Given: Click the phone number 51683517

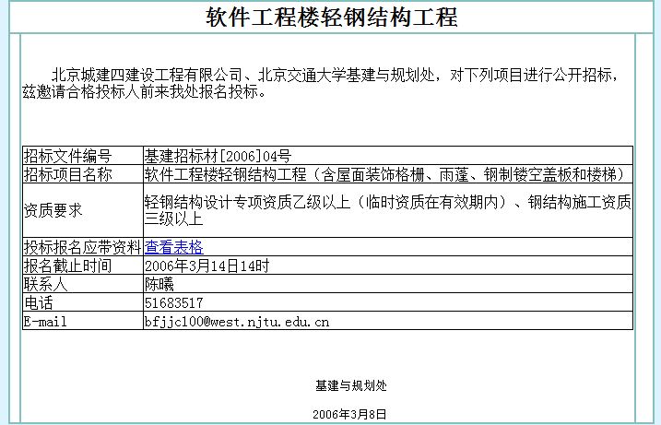Looking at the screenshot, I should pyautogui.click(x=173, y=302).
